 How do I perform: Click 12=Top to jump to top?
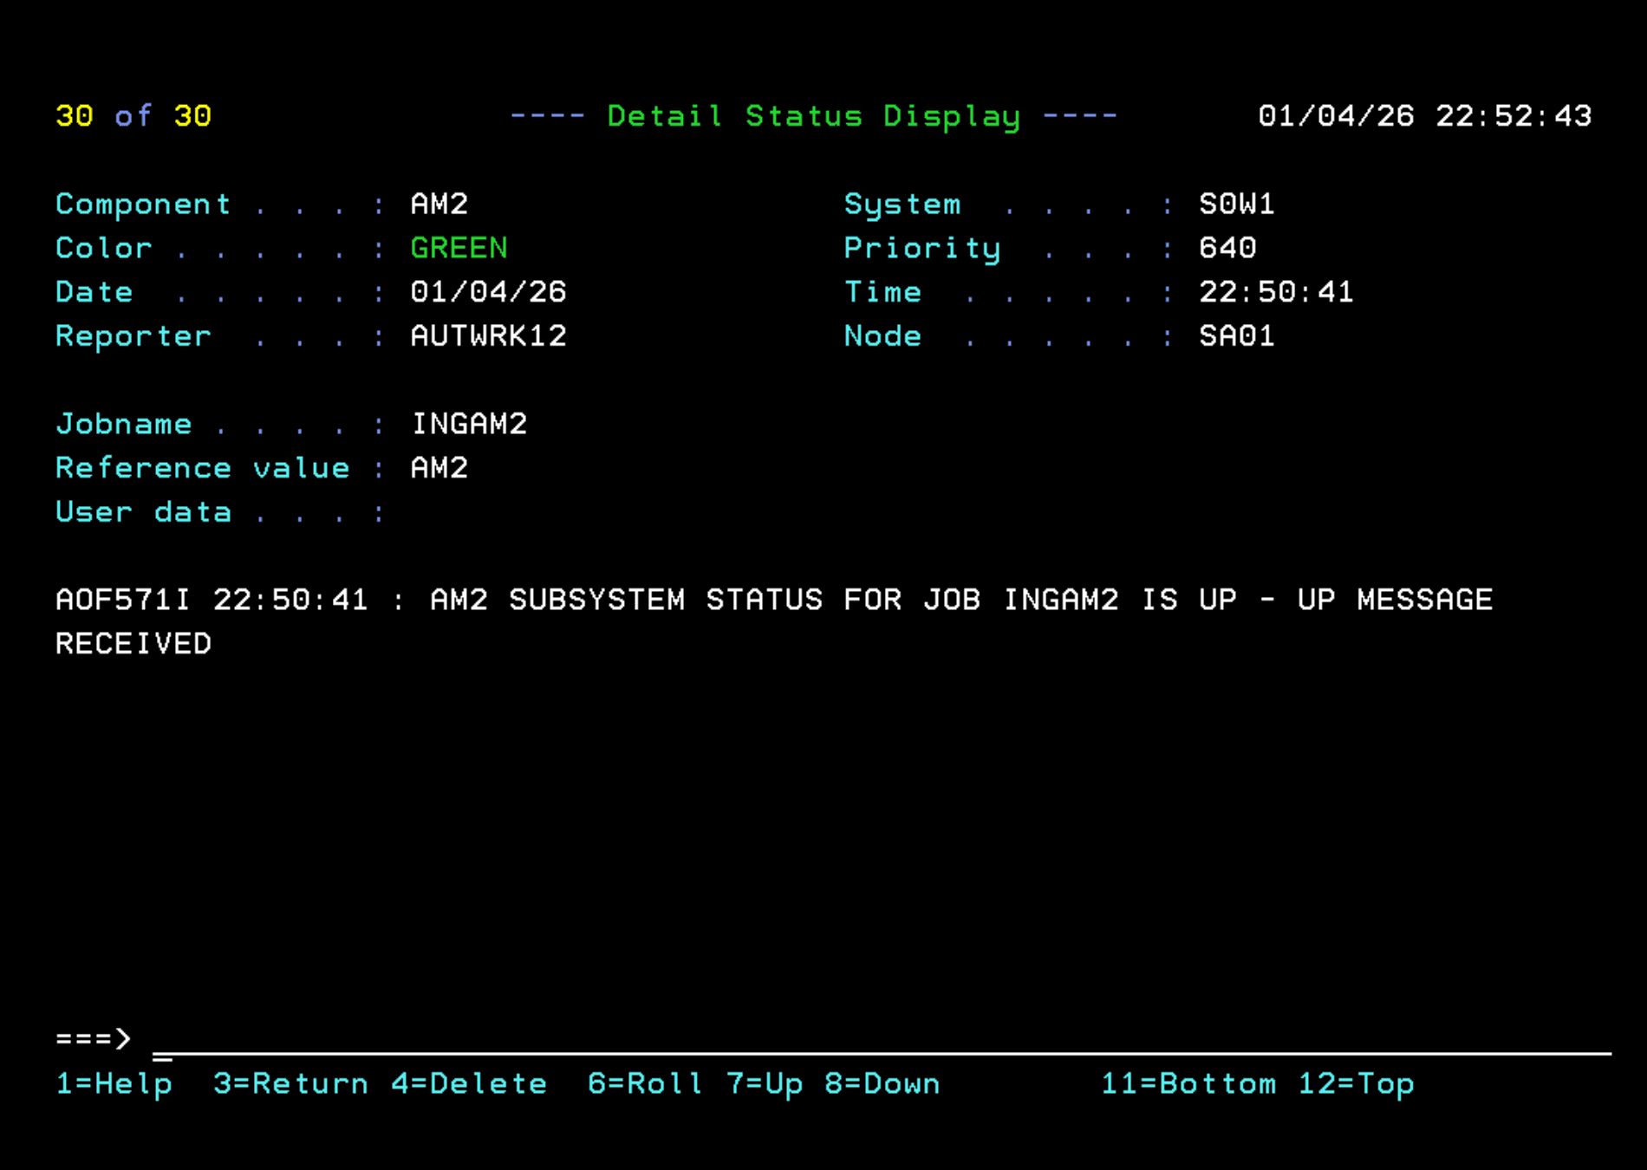click(x=1356, y=1083)
